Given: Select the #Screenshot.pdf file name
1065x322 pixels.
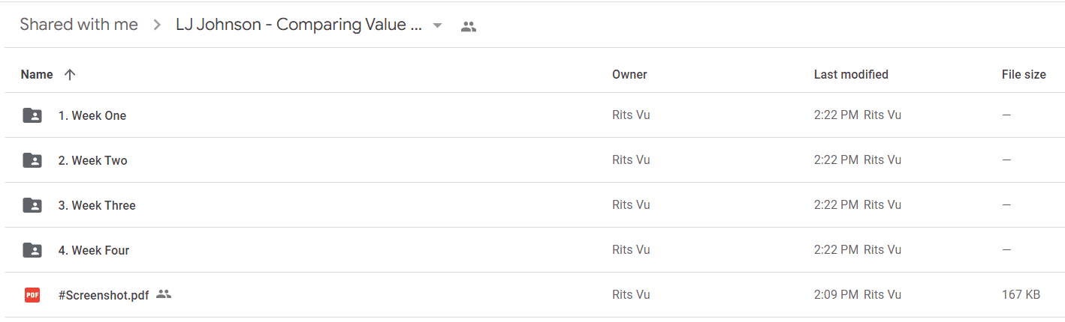Looking at the screenshot, I should (x=104, y=295).
